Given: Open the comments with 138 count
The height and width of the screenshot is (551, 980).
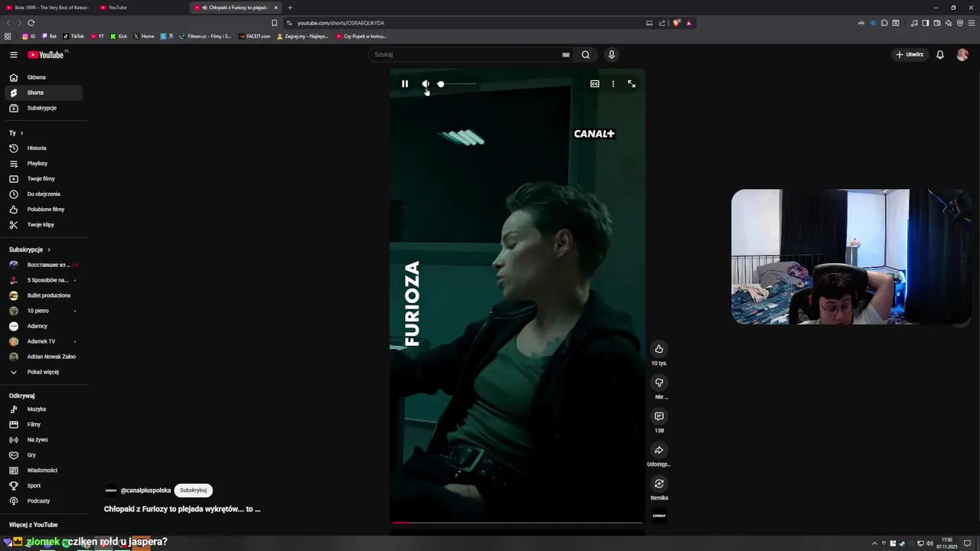Looking at the screenshot, I should pos(658,416).
